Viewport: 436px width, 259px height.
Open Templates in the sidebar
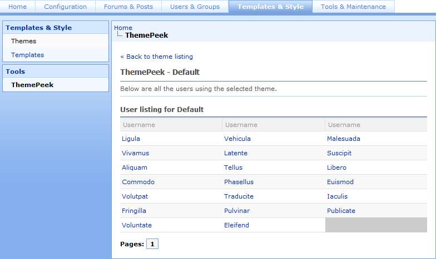[27, 55]
